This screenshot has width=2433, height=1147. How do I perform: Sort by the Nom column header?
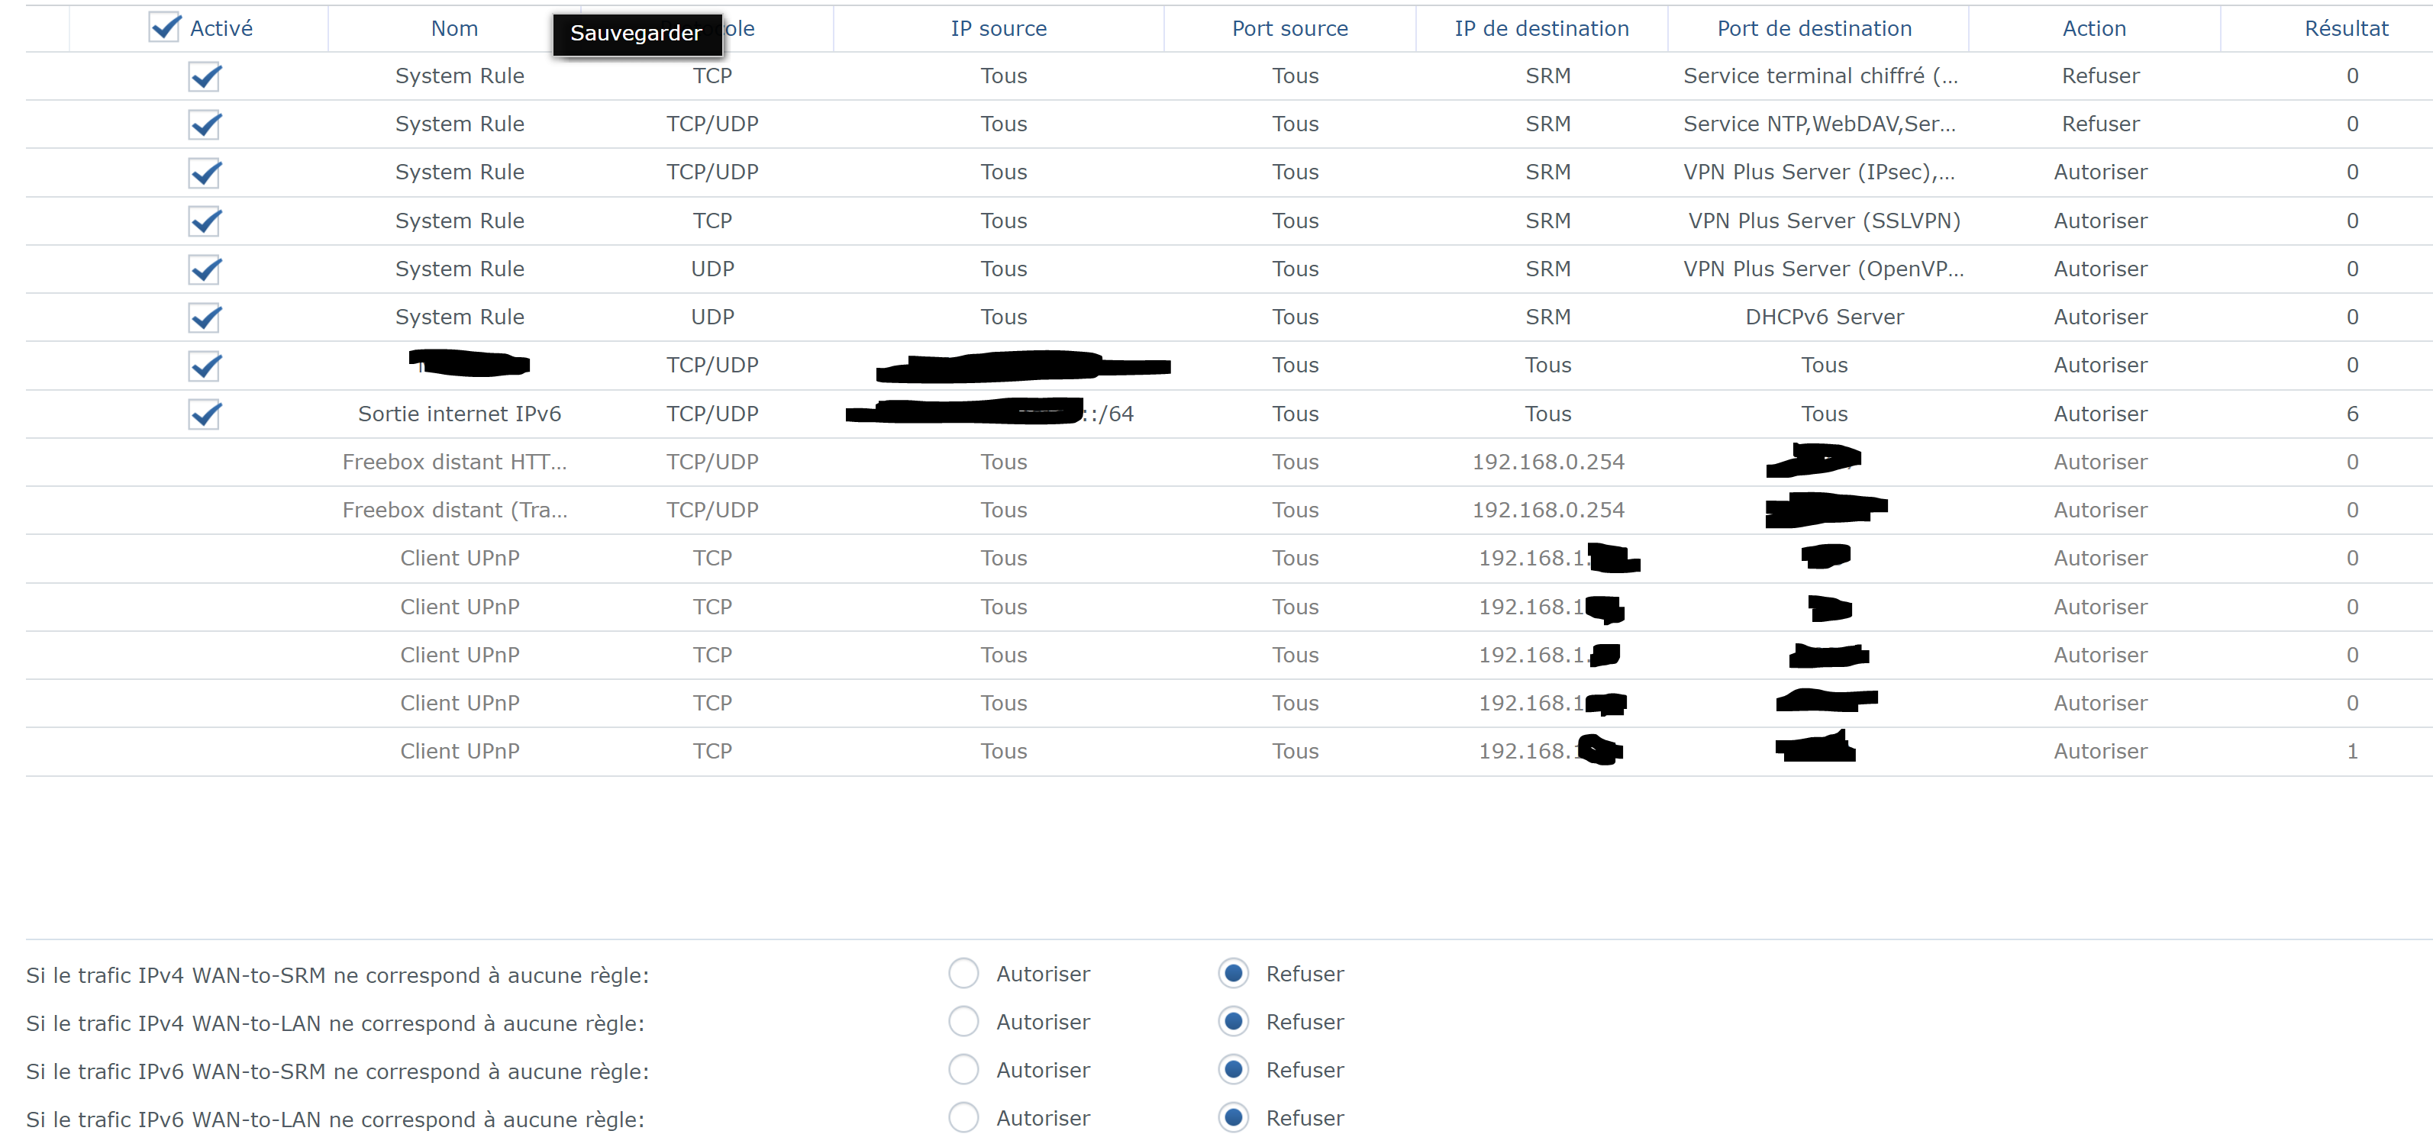click(454, 28)
